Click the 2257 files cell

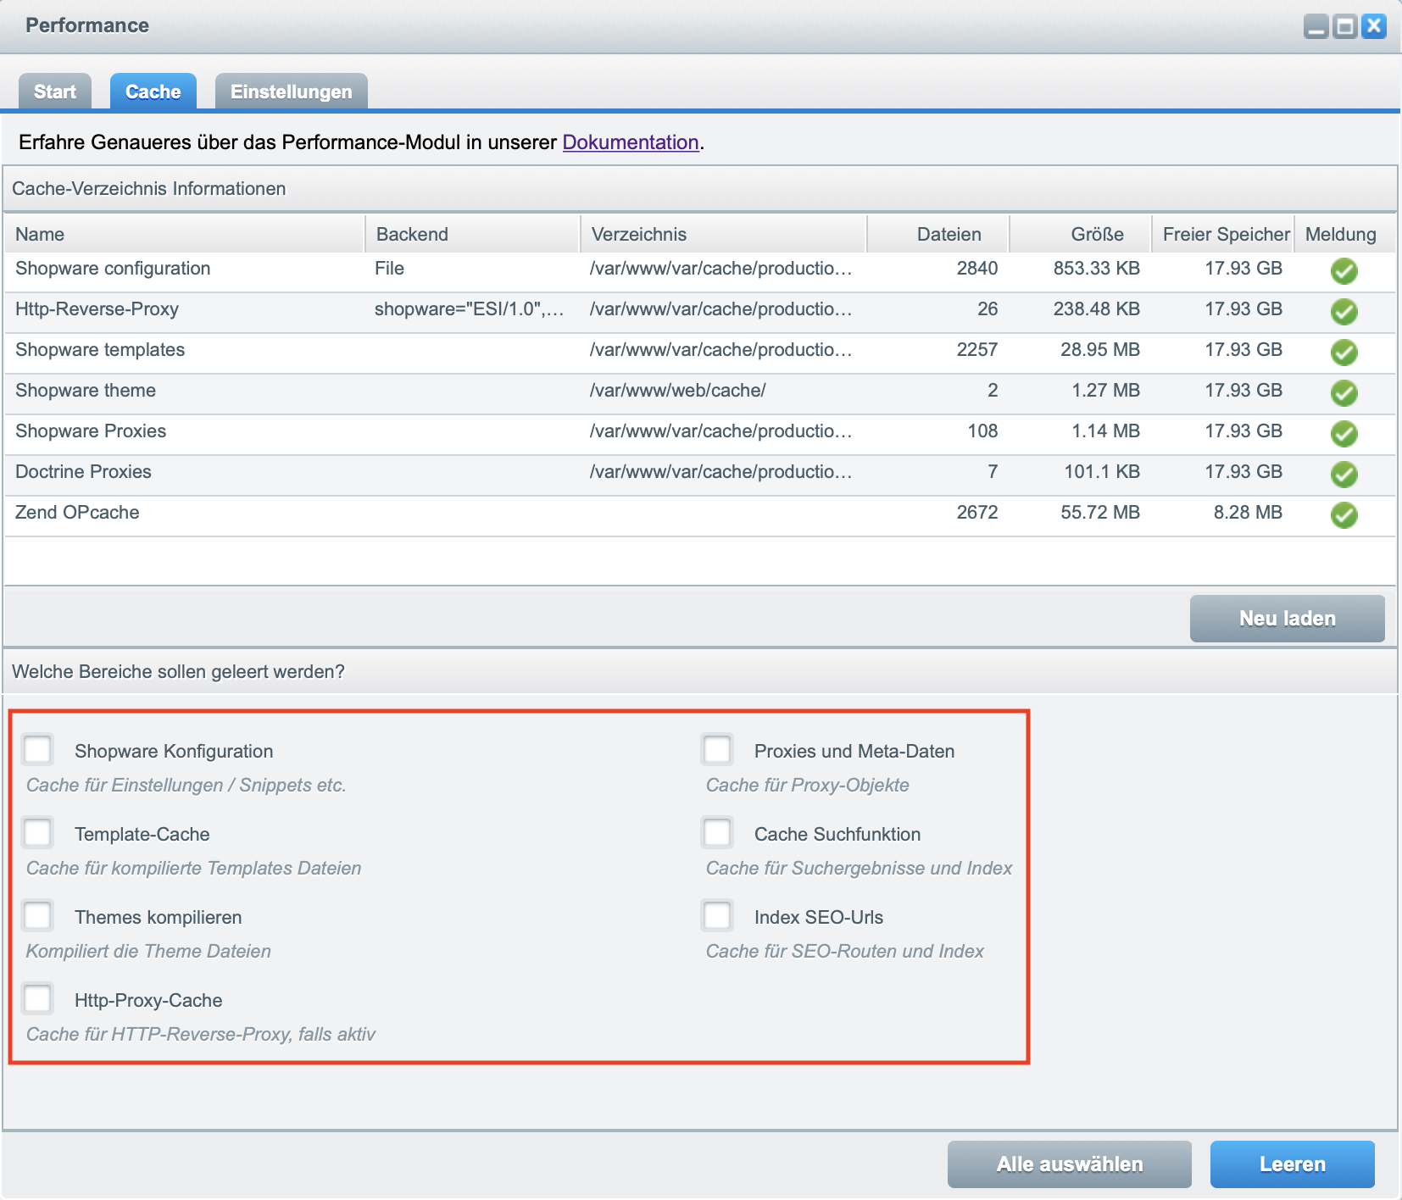click(x=977, y=350)
